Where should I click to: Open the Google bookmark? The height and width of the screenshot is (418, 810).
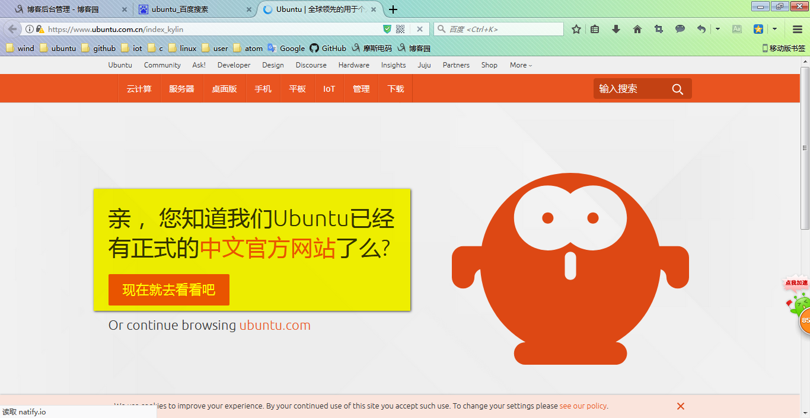[x=292, y=48]
